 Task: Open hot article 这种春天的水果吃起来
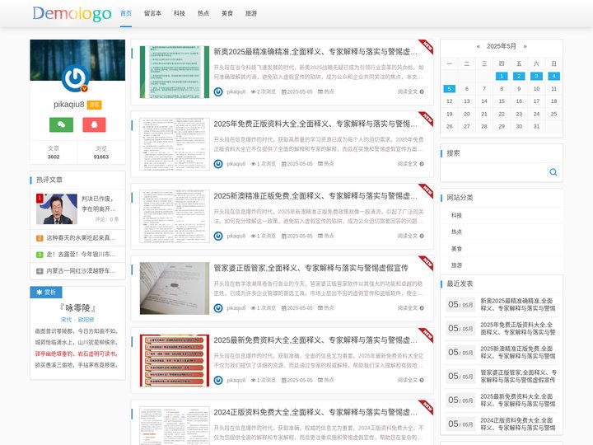pos(81,238)
